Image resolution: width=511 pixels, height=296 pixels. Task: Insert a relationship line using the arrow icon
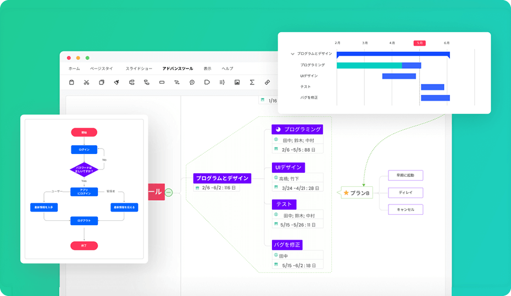pyautogui.click(x=177, y=82)
